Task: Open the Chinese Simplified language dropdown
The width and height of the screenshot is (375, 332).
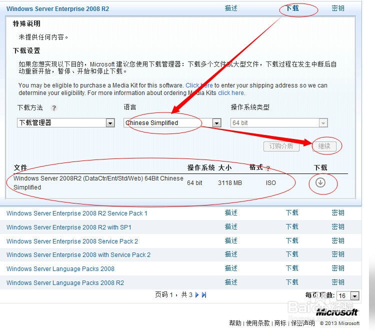Action: click(172, 123)
